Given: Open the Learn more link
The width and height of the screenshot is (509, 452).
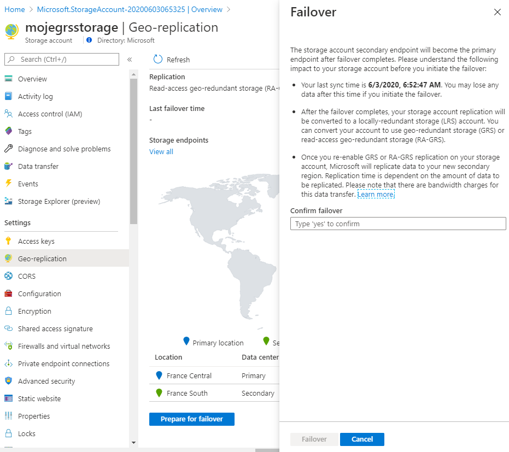Looking at the screenshot, I should [376, 195].
